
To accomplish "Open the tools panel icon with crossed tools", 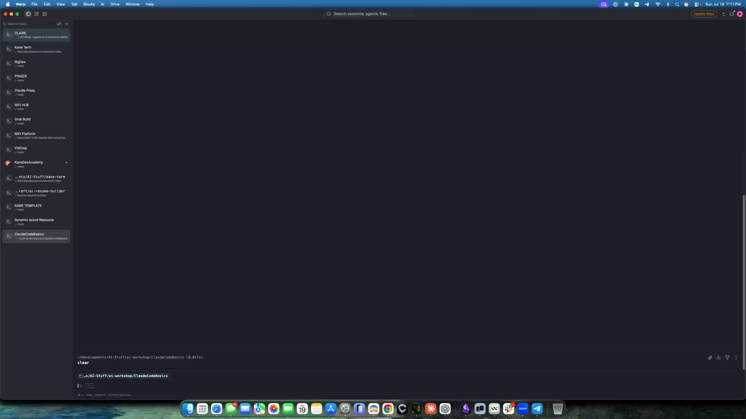I will click(36, 14).
